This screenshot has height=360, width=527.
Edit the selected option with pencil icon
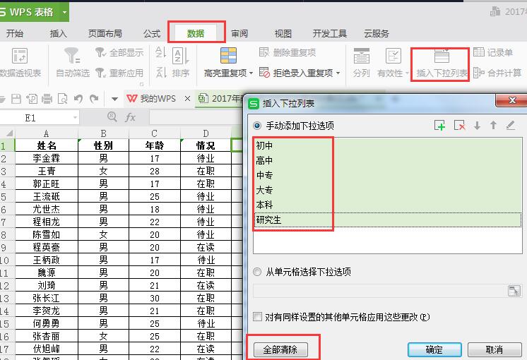click(x=511, y=125)
